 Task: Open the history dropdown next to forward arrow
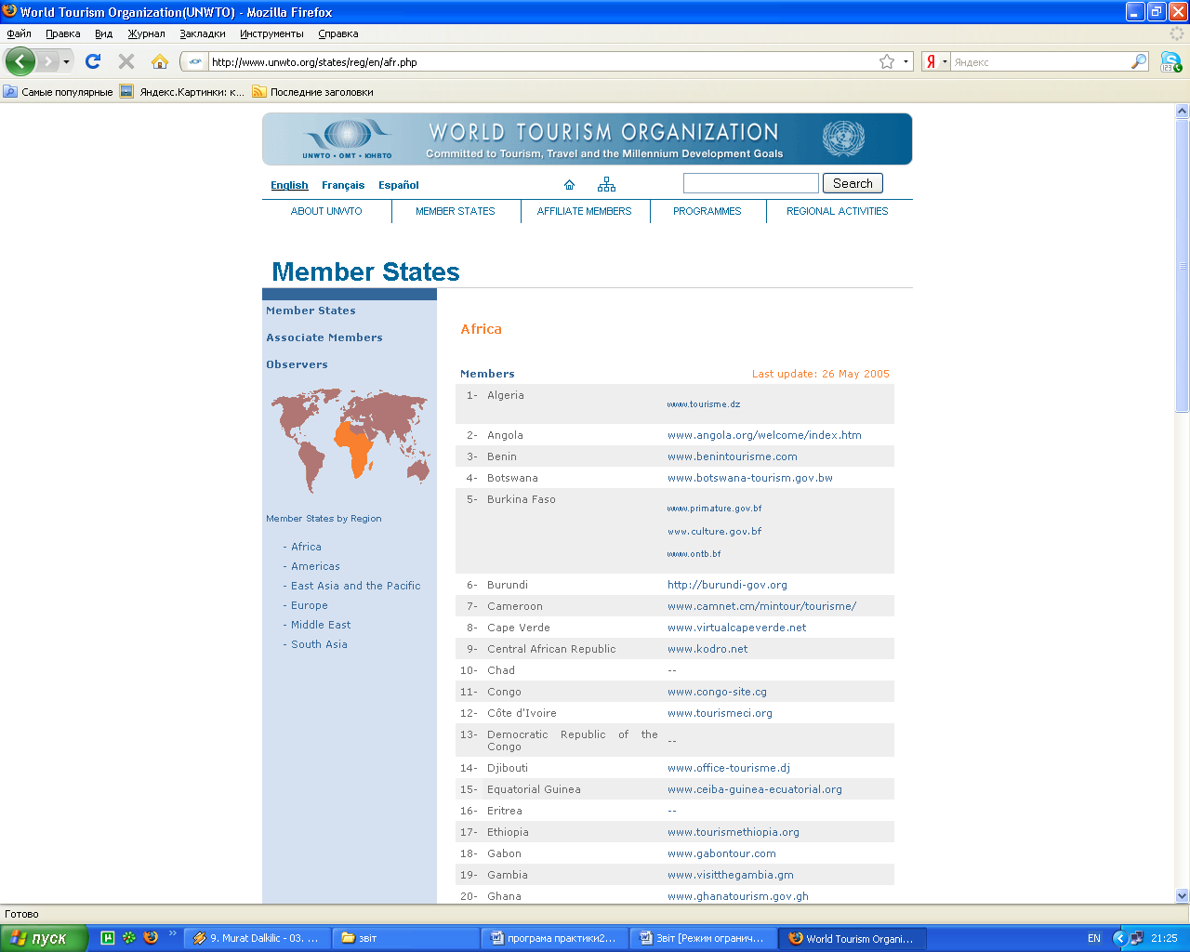[x=66, y=62]
